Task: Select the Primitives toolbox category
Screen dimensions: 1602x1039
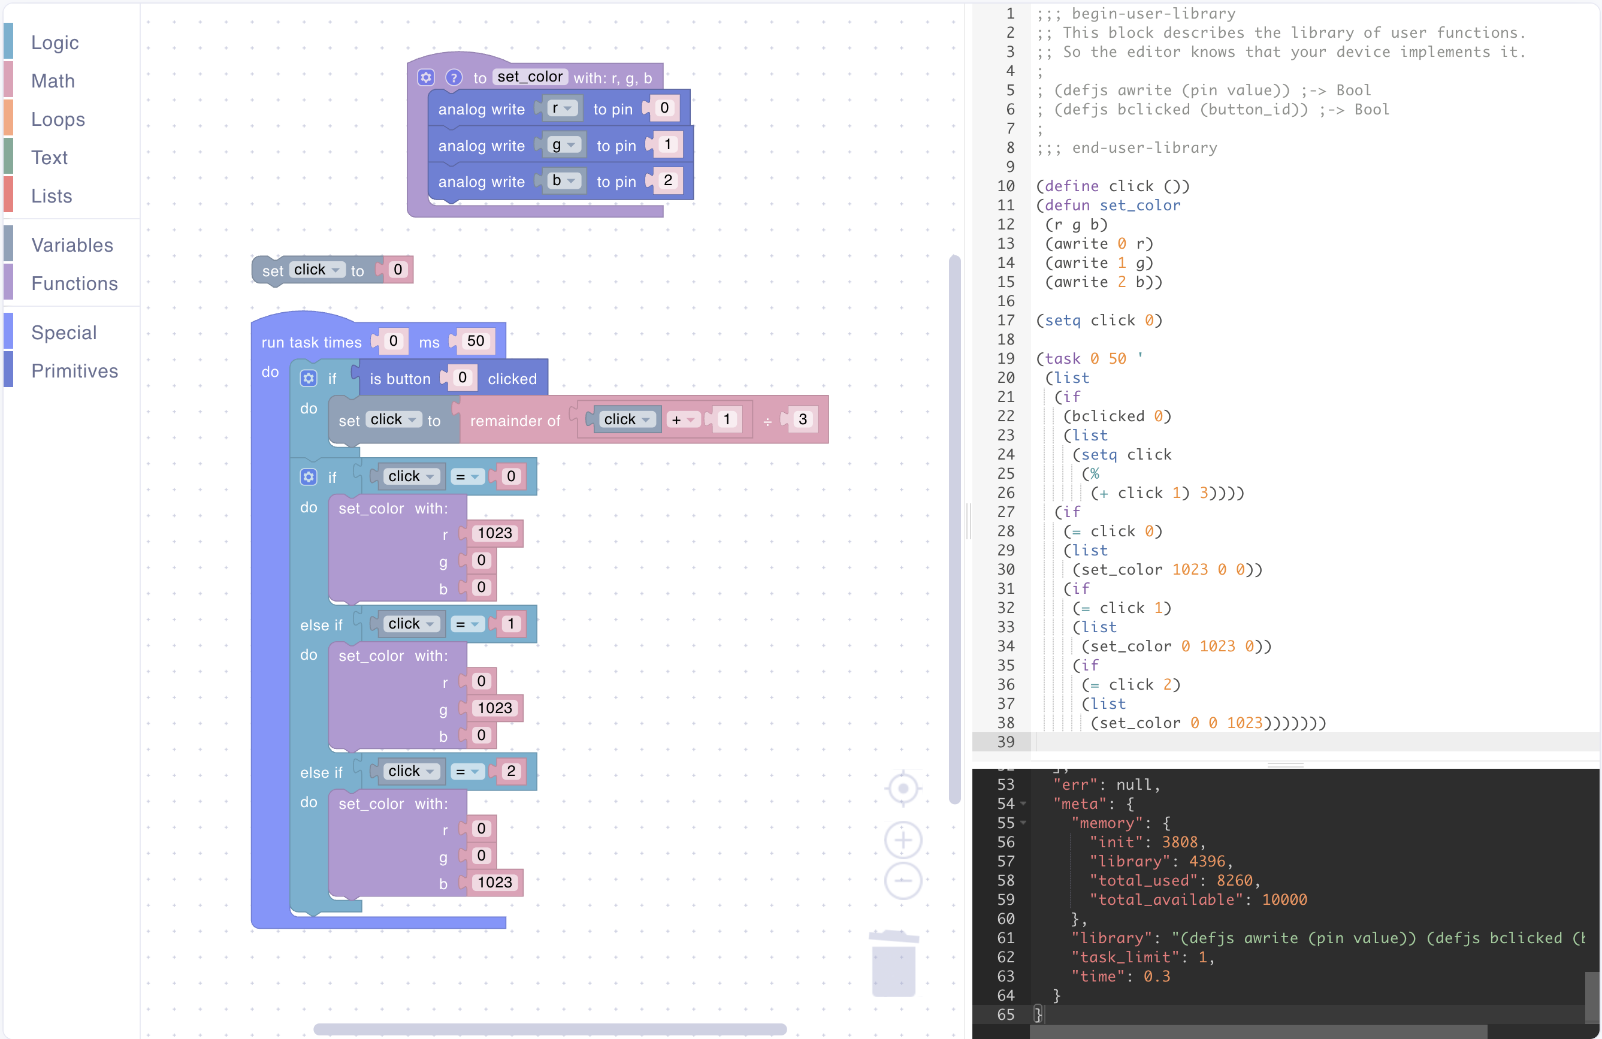Action: click(74, 371)
